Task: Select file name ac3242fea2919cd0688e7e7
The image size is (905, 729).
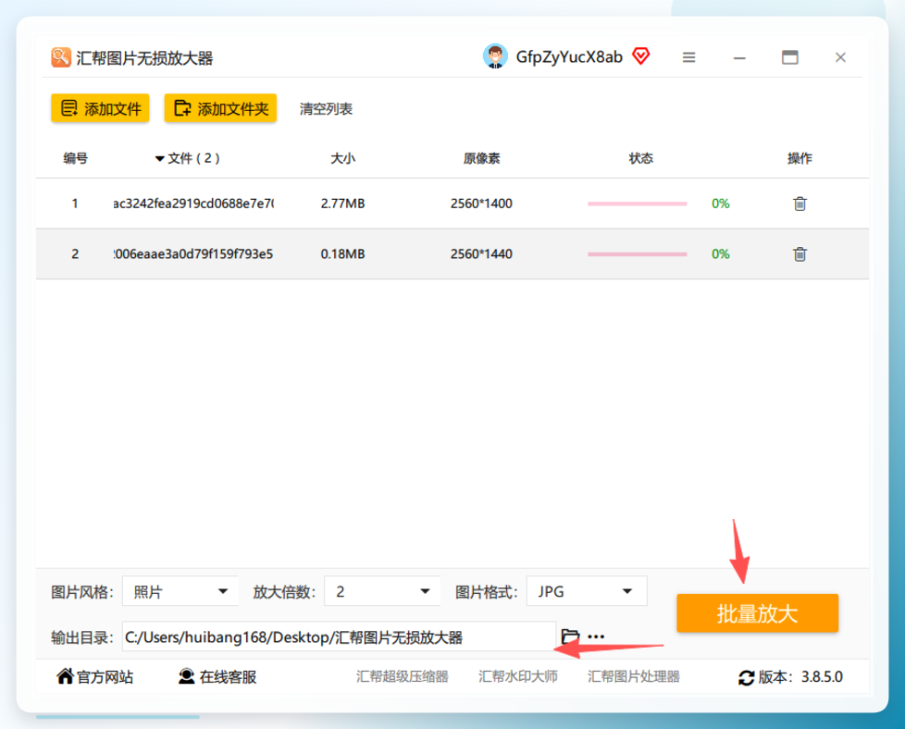Action: [193, 204]
